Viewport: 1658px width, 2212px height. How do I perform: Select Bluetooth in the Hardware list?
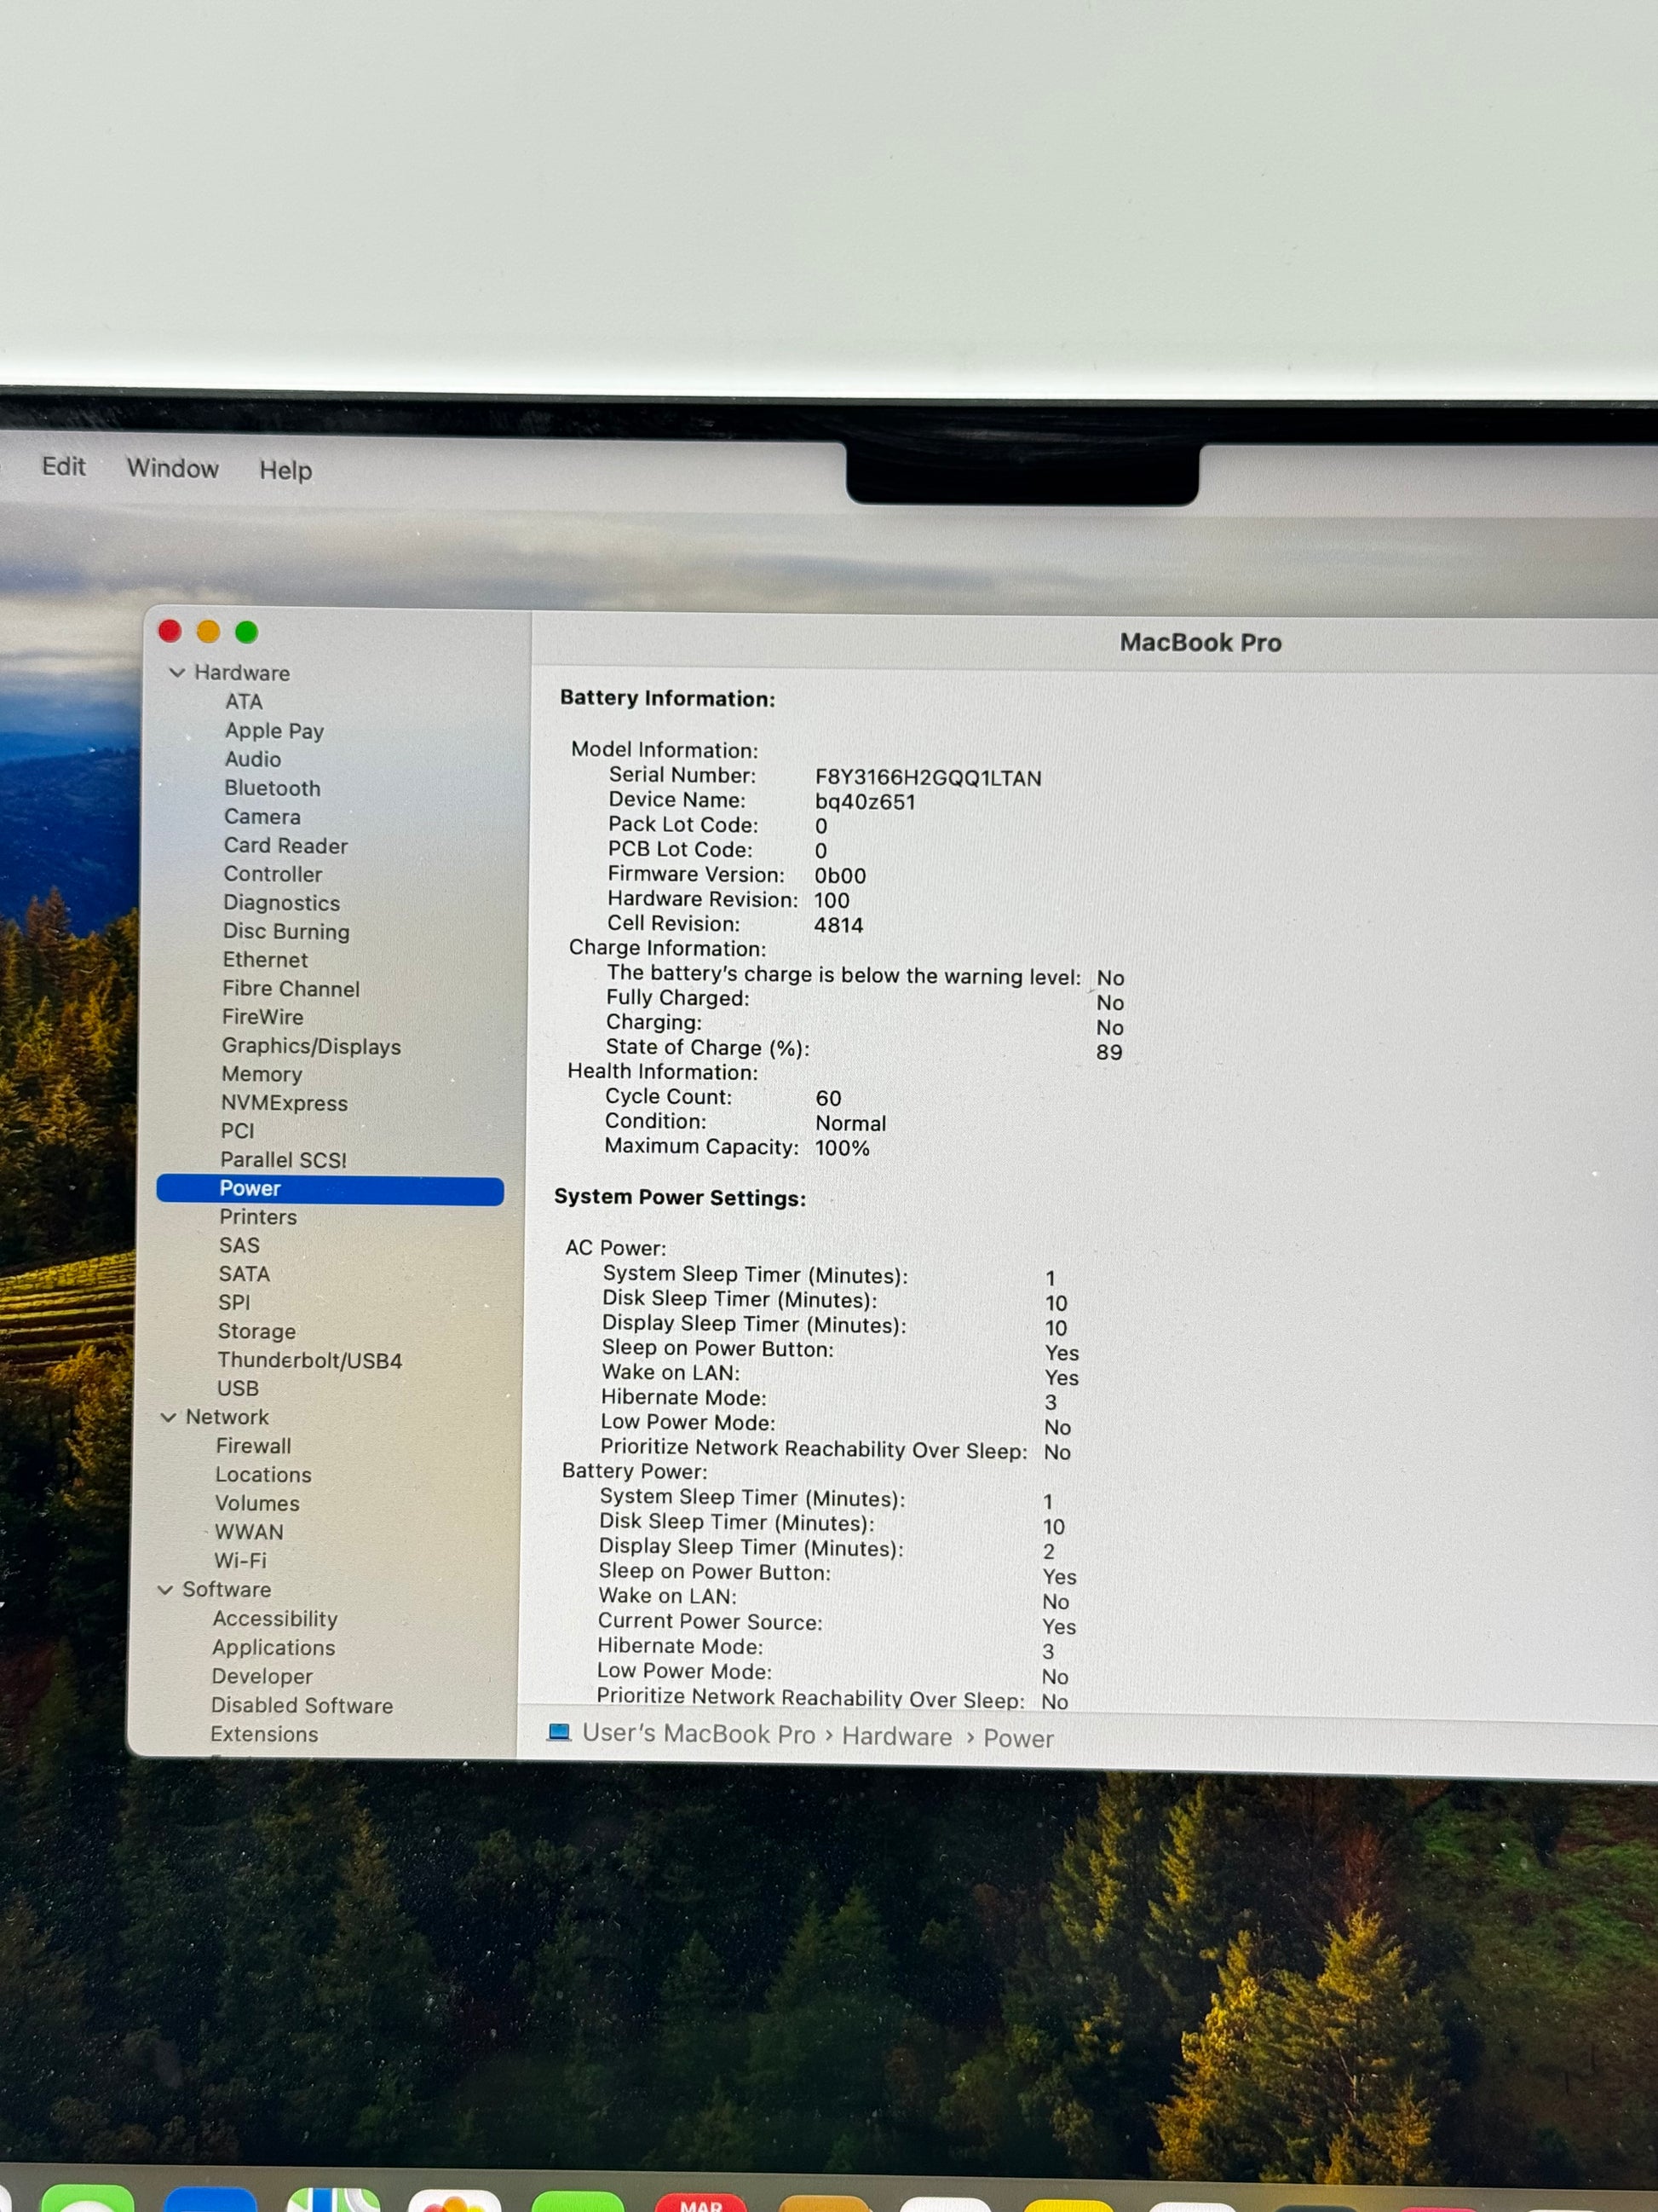pyautogui.click(x=272, y=788)
